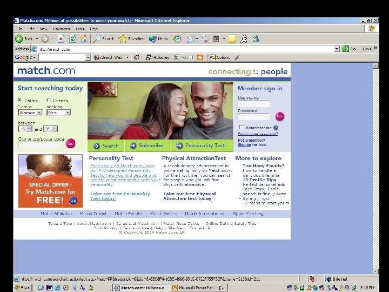The image size is (389, 292).
Task: Click the blue help icon beside Remember me
Action: click(x=276, y=128)
